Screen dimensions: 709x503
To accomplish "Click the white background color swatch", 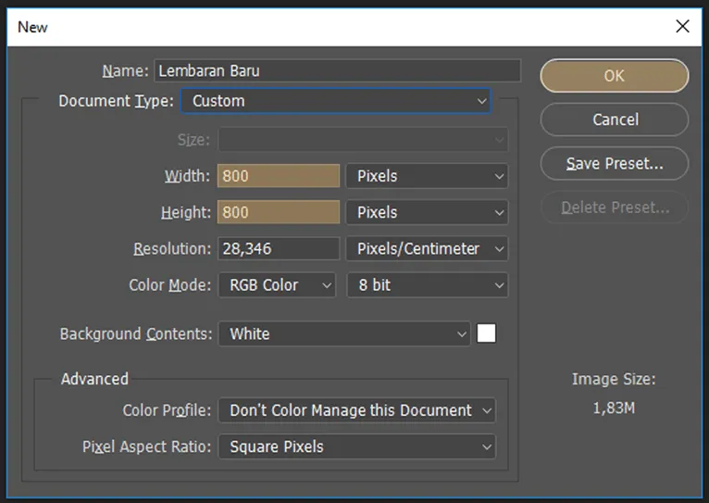I will click(x=486, y=333).
